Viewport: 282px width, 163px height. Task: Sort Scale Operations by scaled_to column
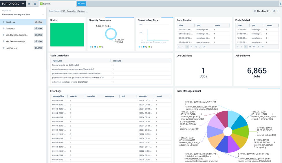(117, 61)
